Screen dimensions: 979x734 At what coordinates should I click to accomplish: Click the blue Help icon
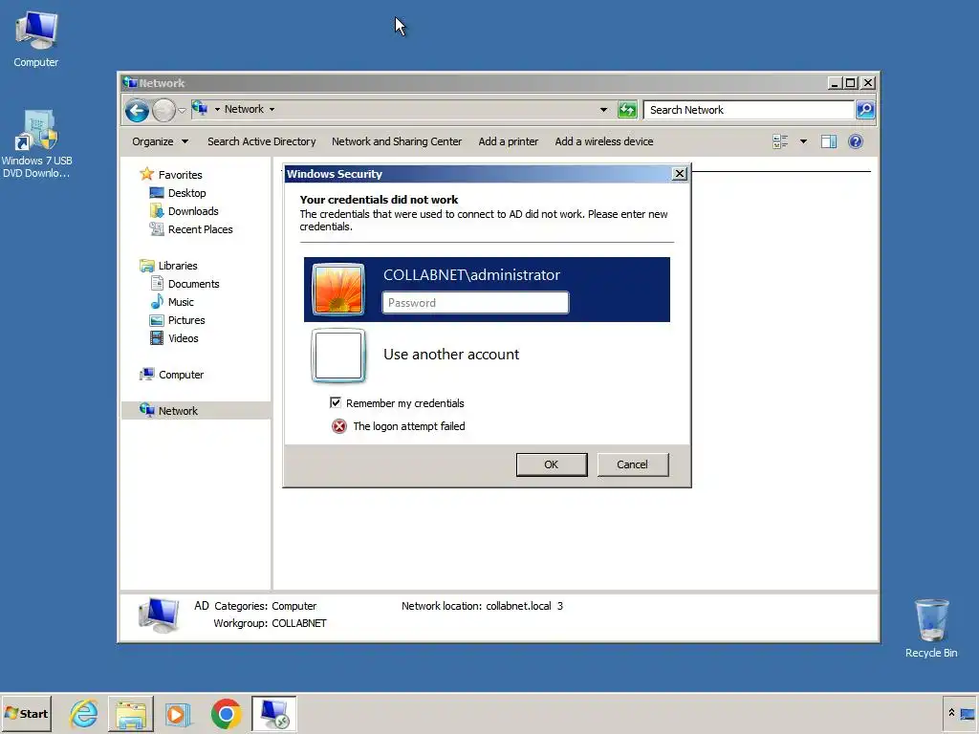pyautogui.click(x=856, y=141)
